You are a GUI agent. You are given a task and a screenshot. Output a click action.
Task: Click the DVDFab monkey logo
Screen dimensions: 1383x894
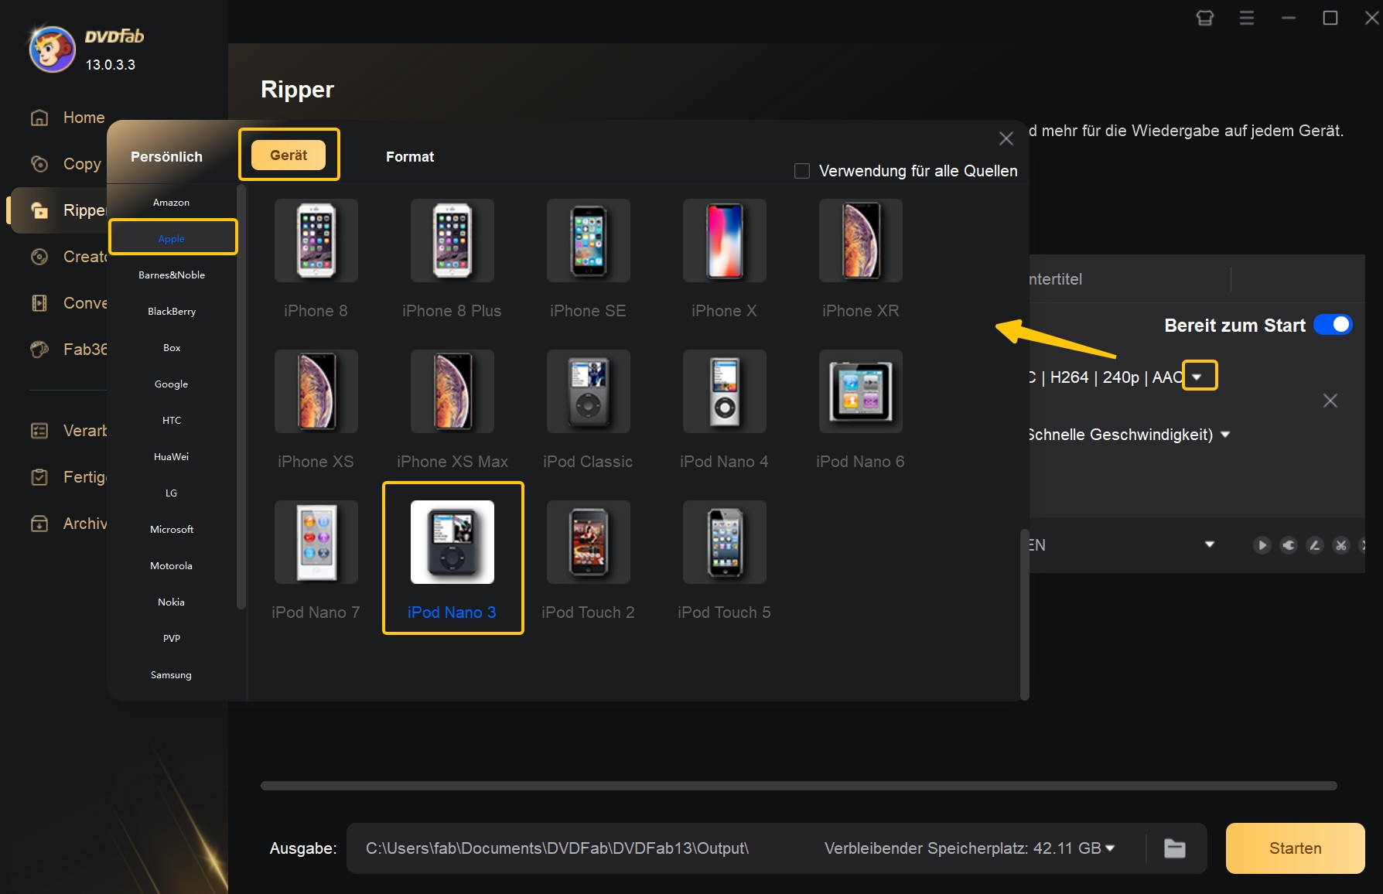(x=52, y=49)
